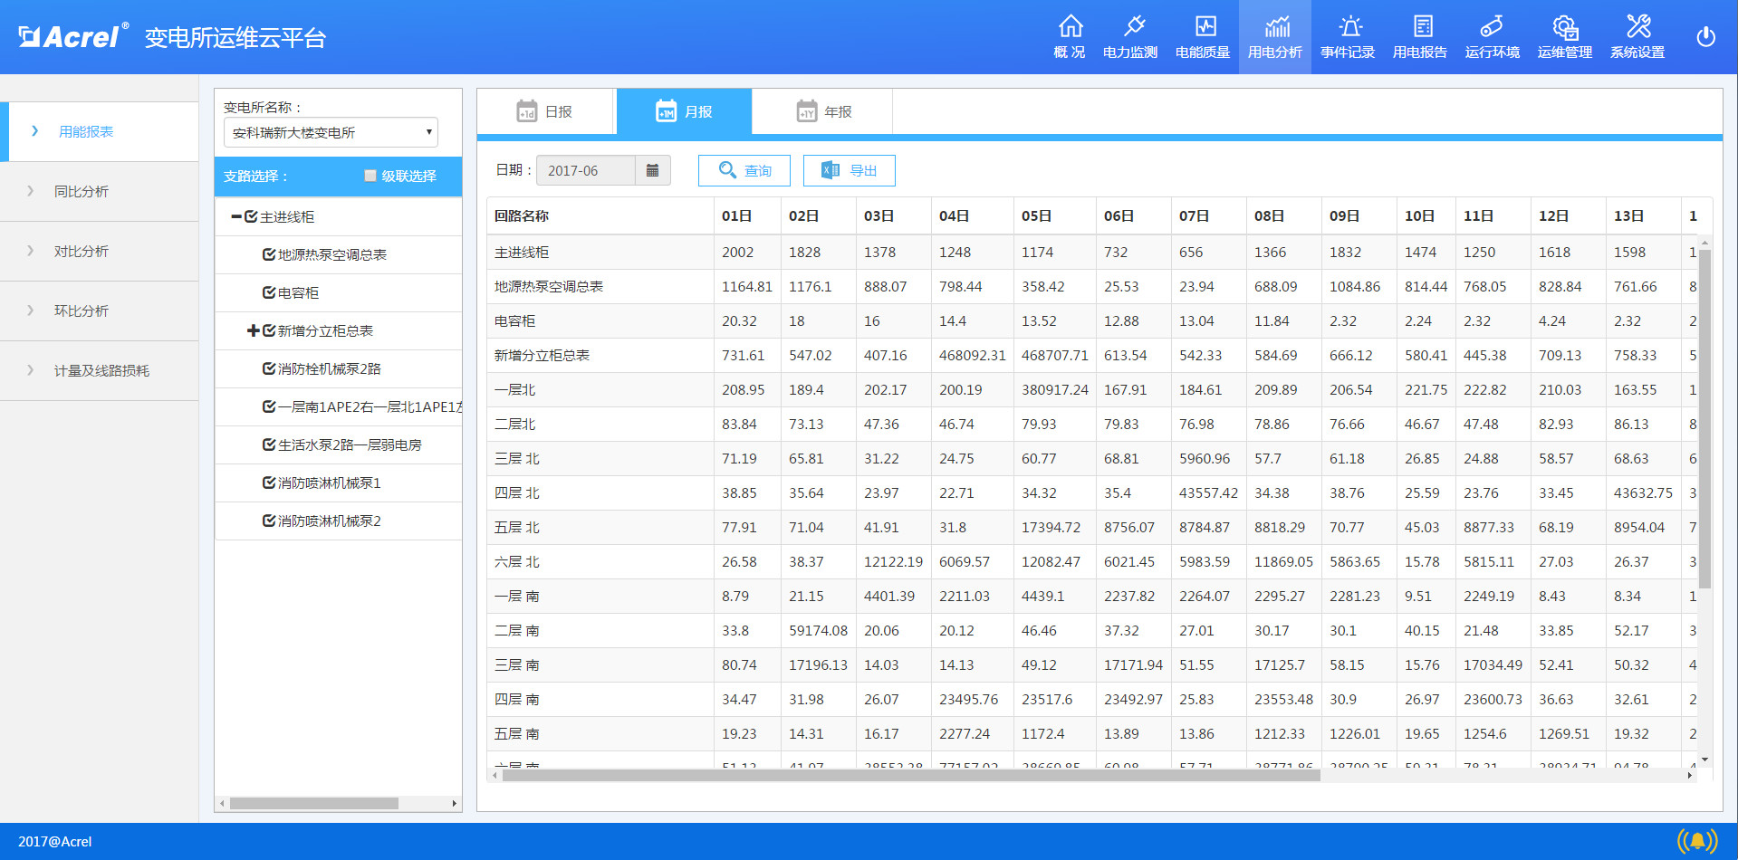This screenshot has height=860, width=1738.
Task: Enable the 级联选择 cascade selection checkbox
Action: pos(370,176)
